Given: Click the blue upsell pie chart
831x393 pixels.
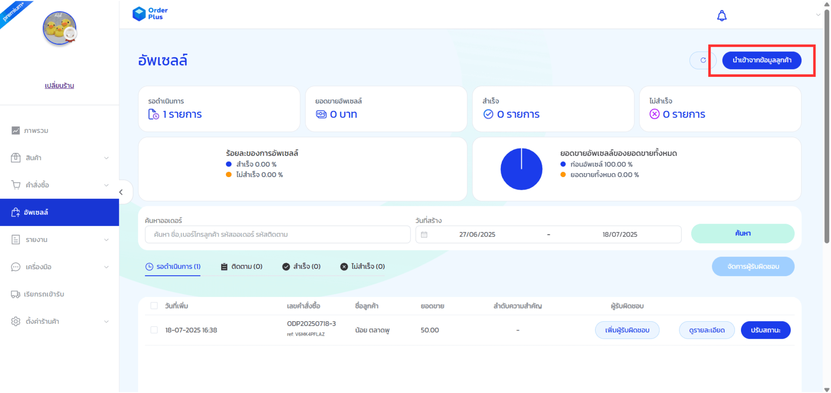Looking at the screenshot, I should pyautogui.click(x=521, y=169).
